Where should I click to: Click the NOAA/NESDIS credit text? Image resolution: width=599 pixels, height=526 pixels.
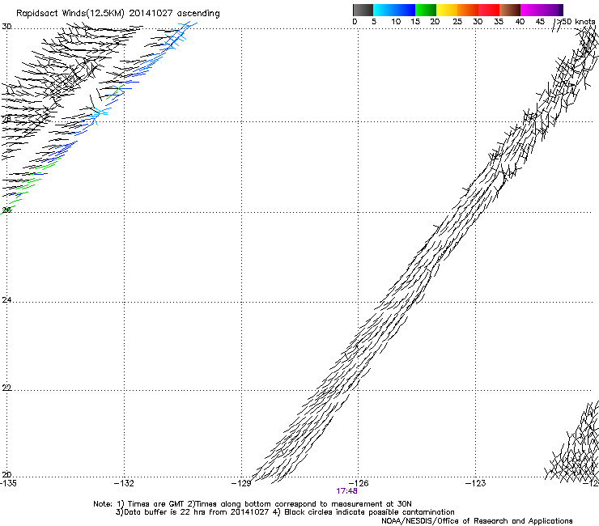tap(477, 521)
